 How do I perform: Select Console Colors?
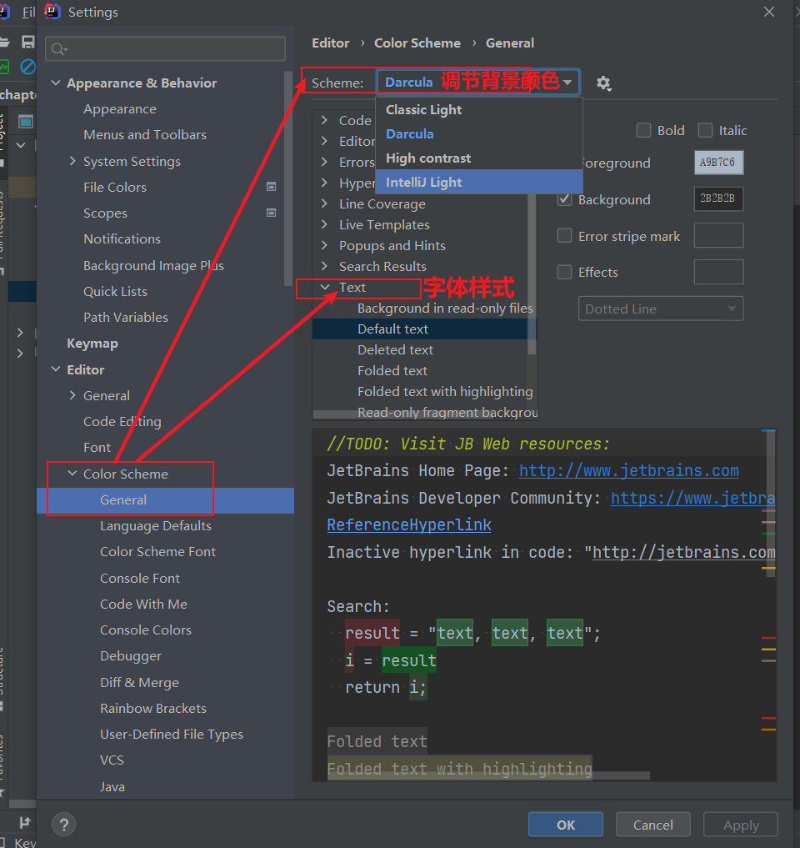point(145,630)
